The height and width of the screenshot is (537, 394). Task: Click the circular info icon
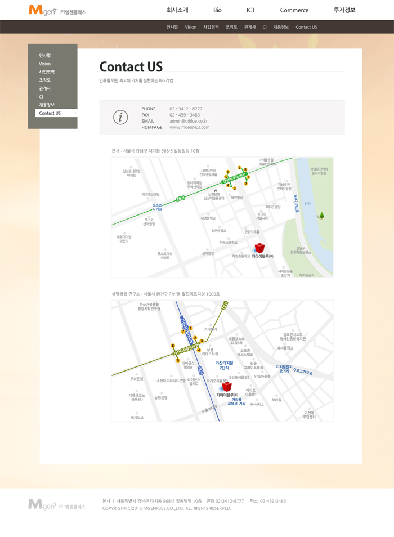[x=120, y=117]
